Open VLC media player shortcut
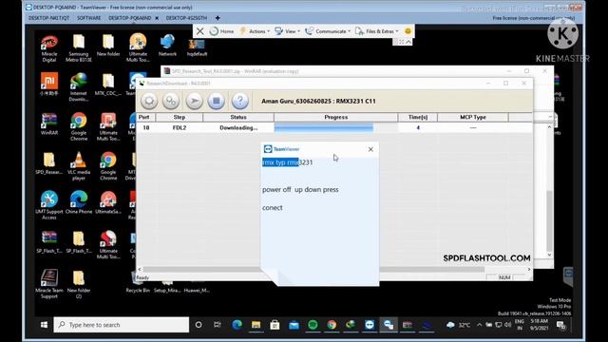The width and height of the screenshot is (608, 342). coord(79,166)
